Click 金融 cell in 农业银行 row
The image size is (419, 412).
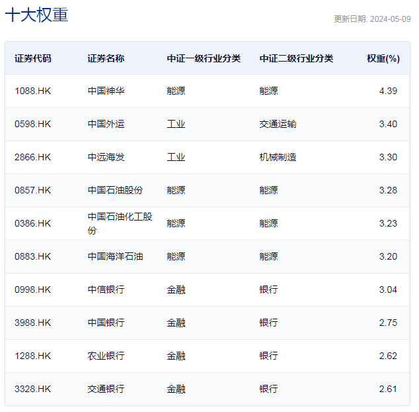pos(176,356)
